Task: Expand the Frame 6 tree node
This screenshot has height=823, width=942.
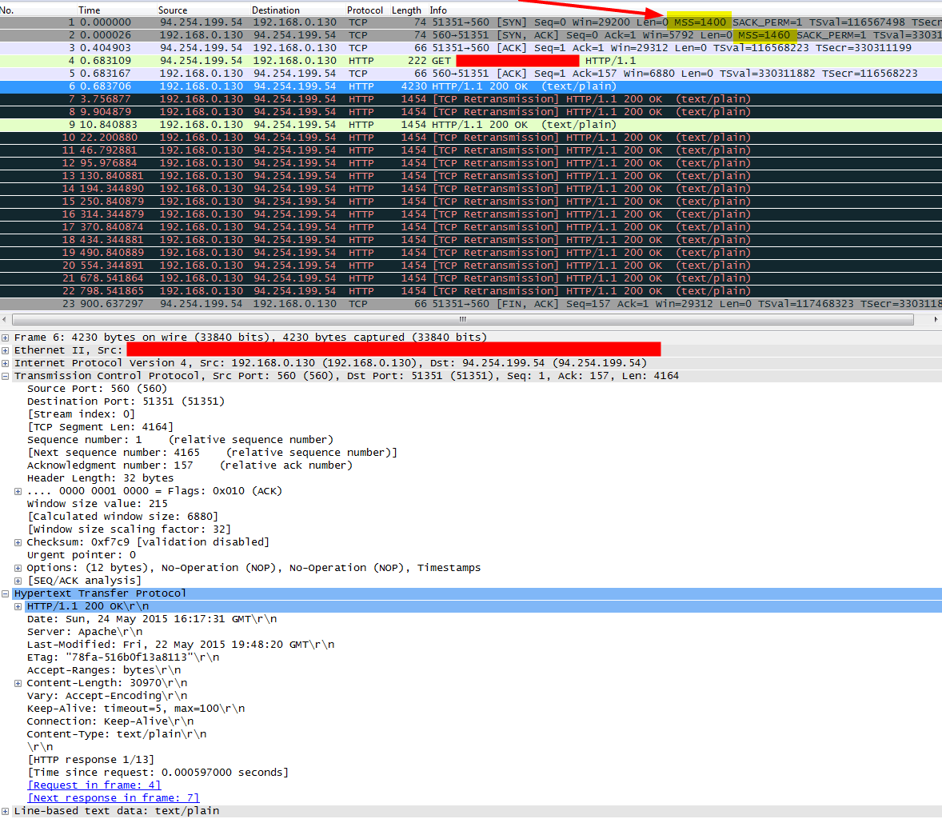Action: (x=6, y=338)
